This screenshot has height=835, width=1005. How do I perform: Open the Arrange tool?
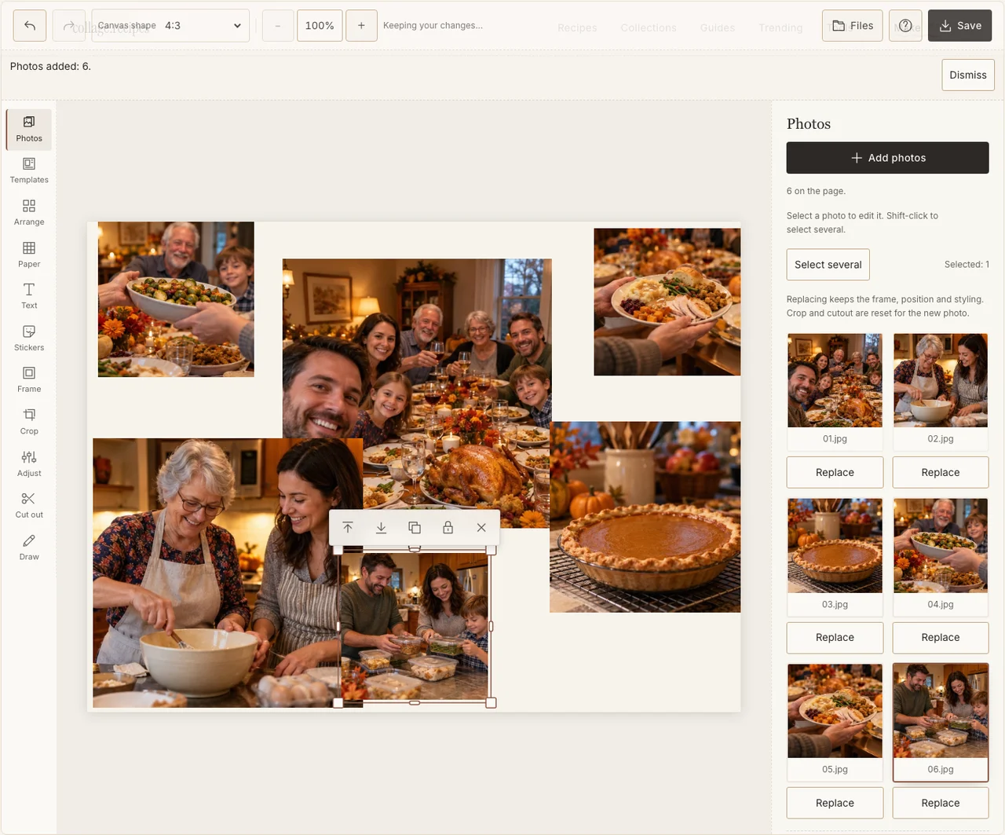(x=29, y=213)
